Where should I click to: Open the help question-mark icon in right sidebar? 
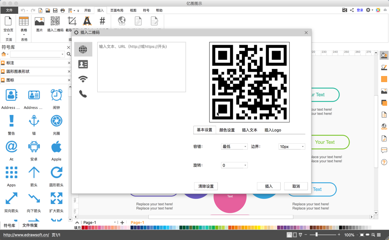(384, 162)
